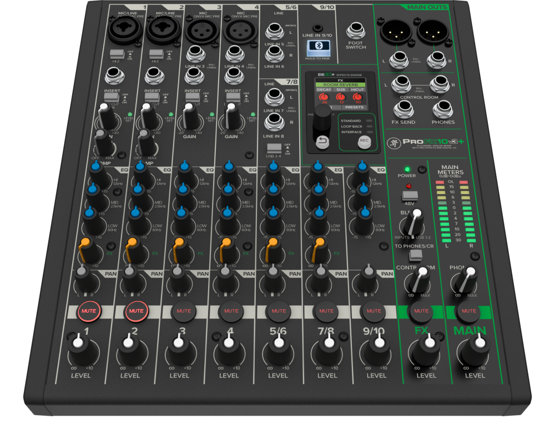This screenshot has height=444, width=555.
Task: Mute channel 3
Action: [x=184, y=311]
